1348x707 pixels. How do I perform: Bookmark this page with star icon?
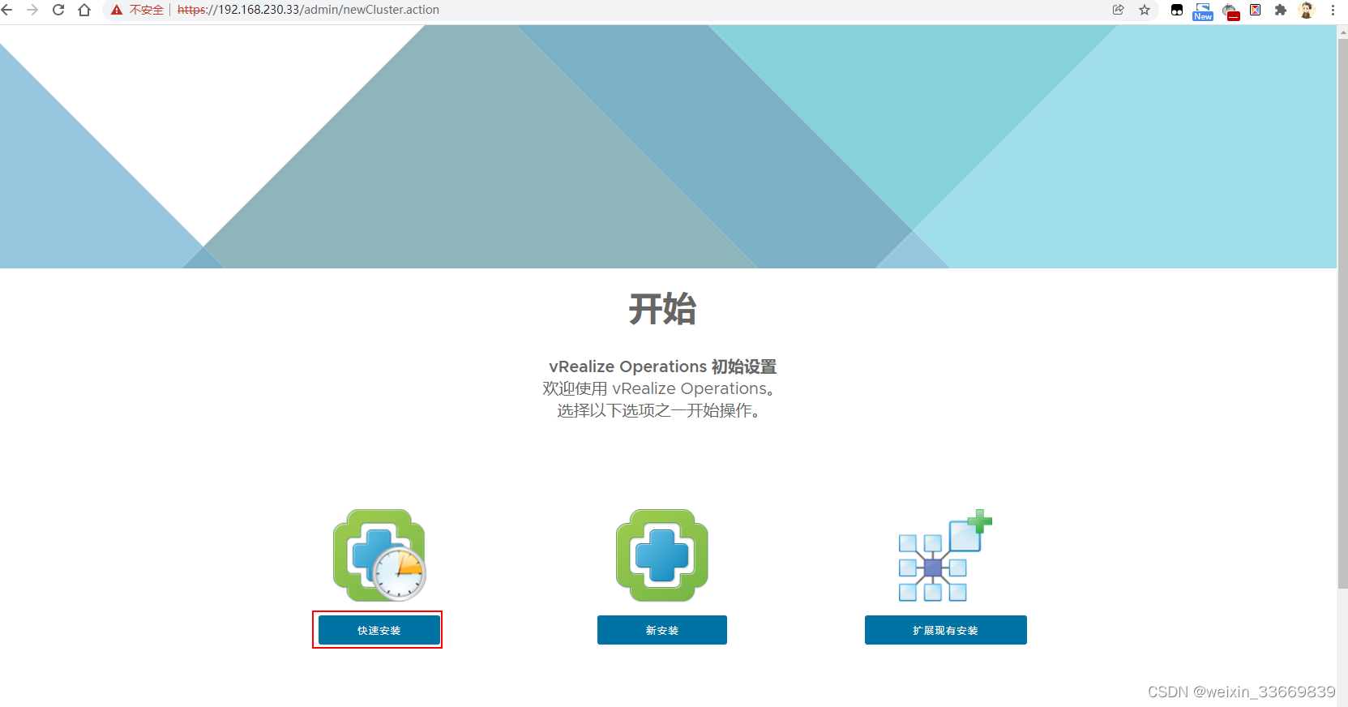1145,10
